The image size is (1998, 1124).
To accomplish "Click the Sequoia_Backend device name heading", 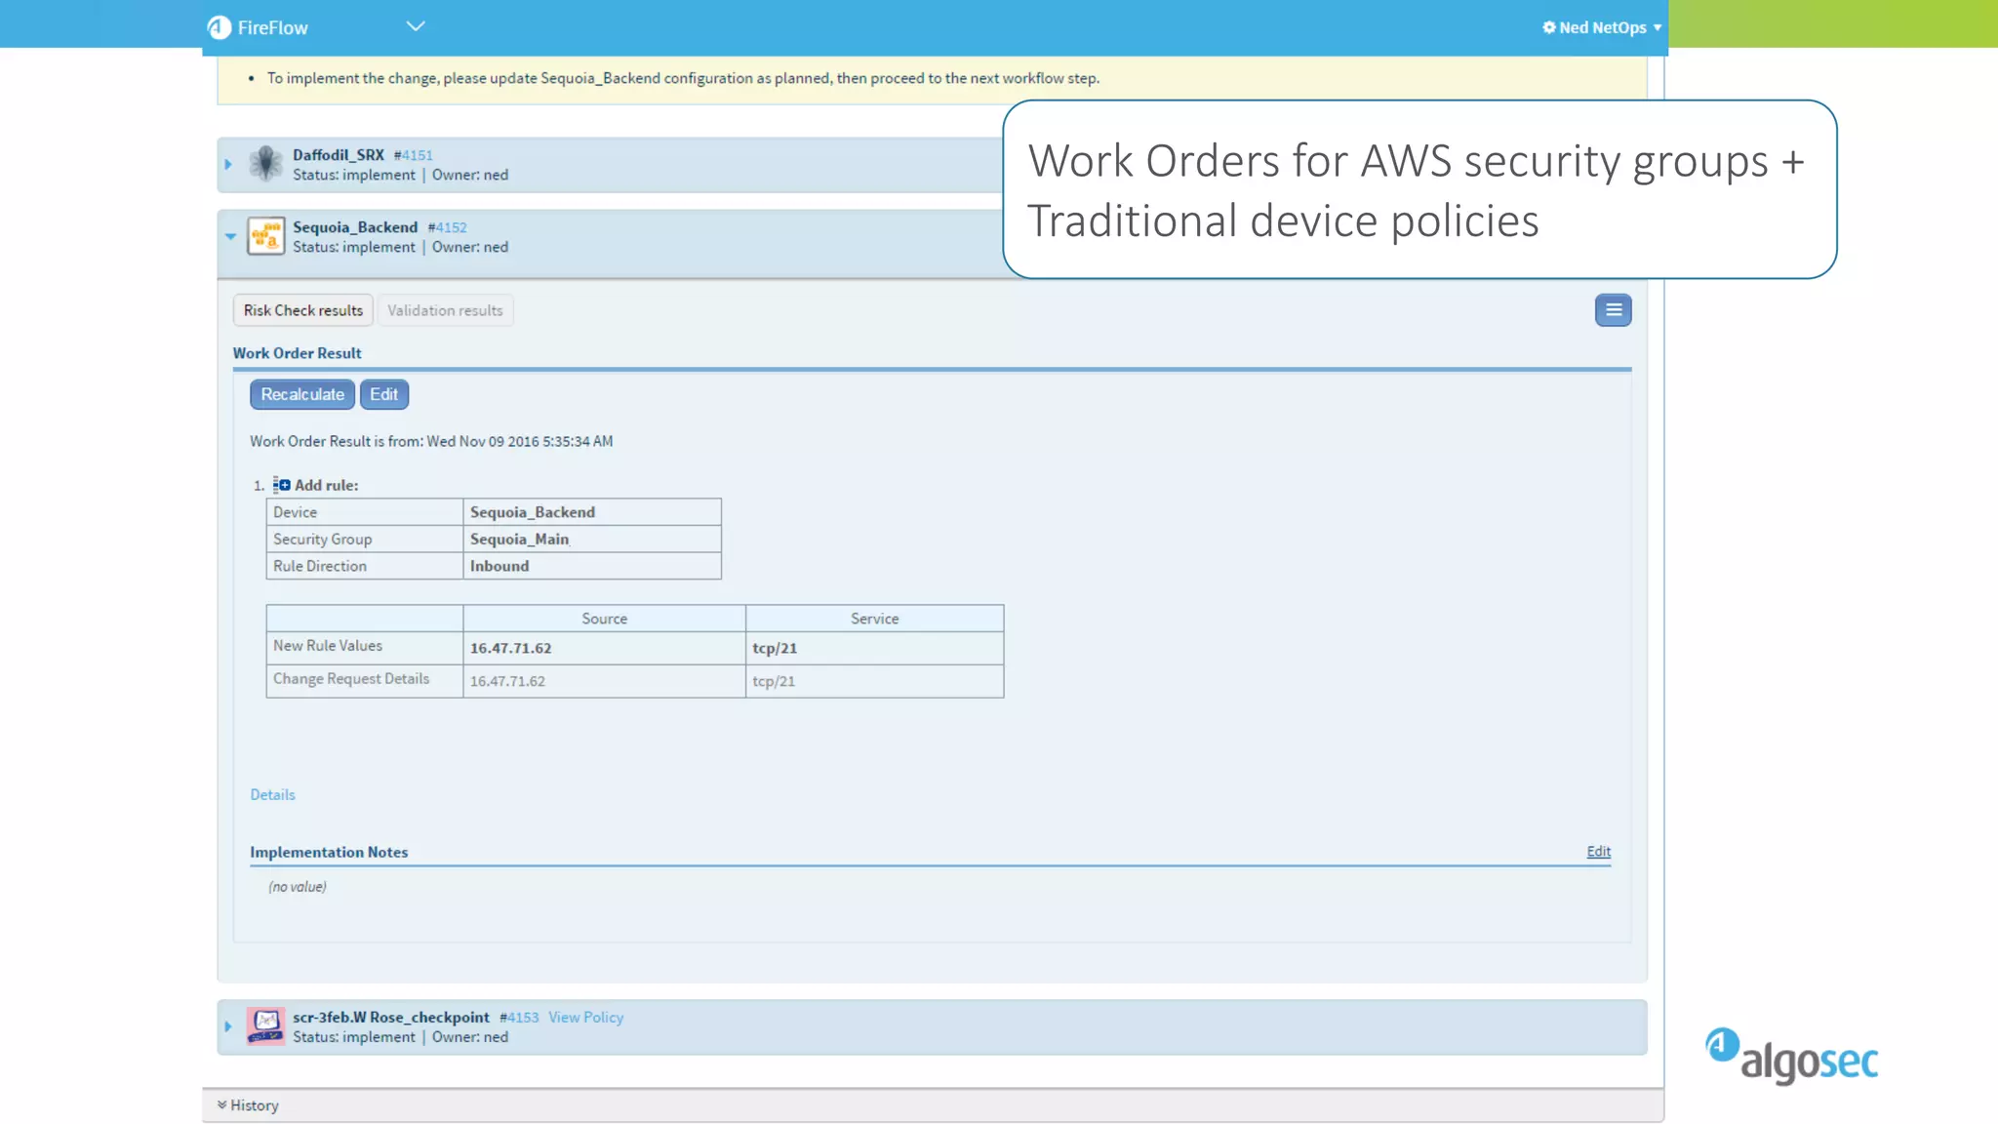I will point(355,227).
